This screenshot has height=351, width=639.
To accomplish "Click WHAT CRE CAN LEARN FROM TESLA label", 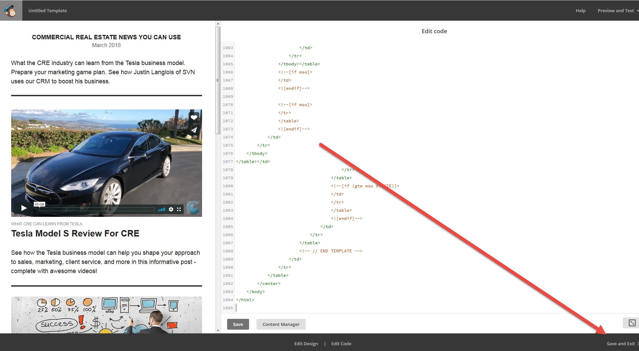I will tap(47, 224).
